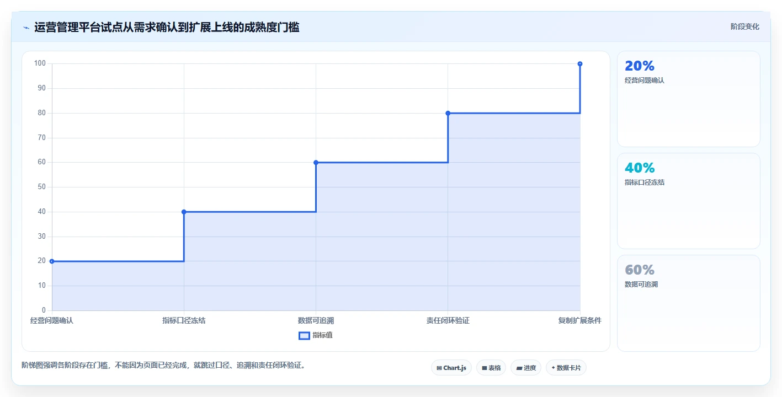This screenshot has width=782, height=397.
Task: Click the x-axis label 复制扩展条件
Action: [x=579, y=320]
